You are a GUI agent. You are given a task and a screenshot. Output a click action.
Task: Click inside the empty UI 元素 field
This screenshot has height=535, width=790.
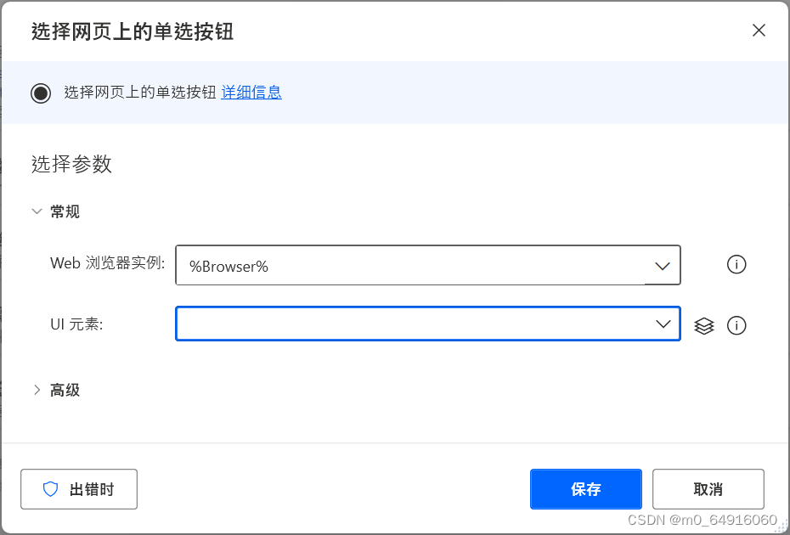pyautogui.click(x=382, y=324)
